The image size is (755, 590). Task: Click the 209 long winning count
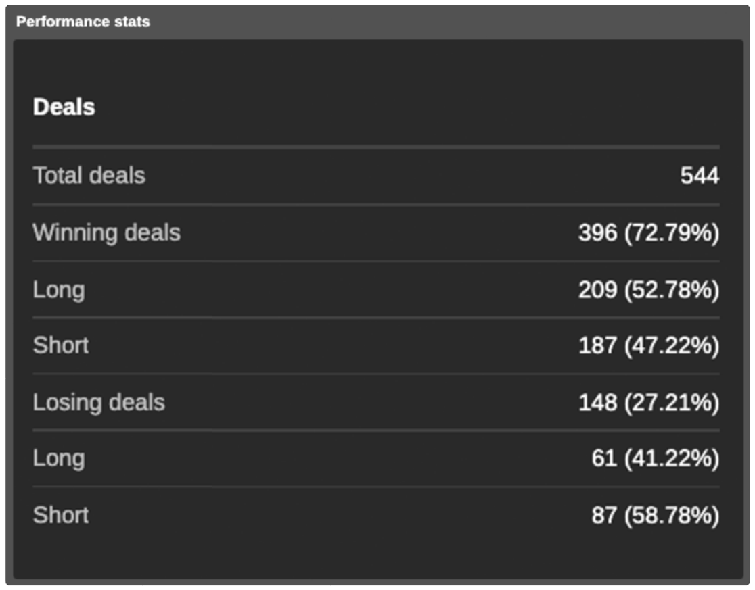click(597, 290)
